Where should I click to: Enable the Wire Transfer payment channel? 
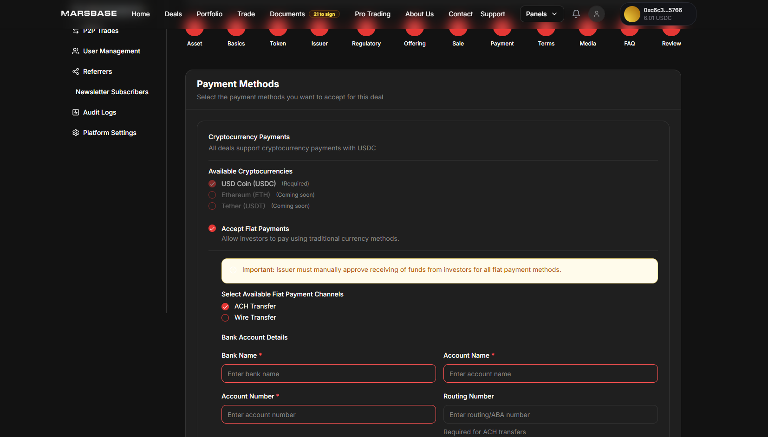pos(225,318)
